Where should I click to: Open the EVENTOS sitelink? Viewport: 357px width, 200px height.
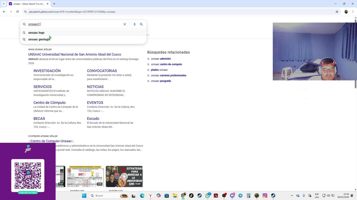click(95, 102)
